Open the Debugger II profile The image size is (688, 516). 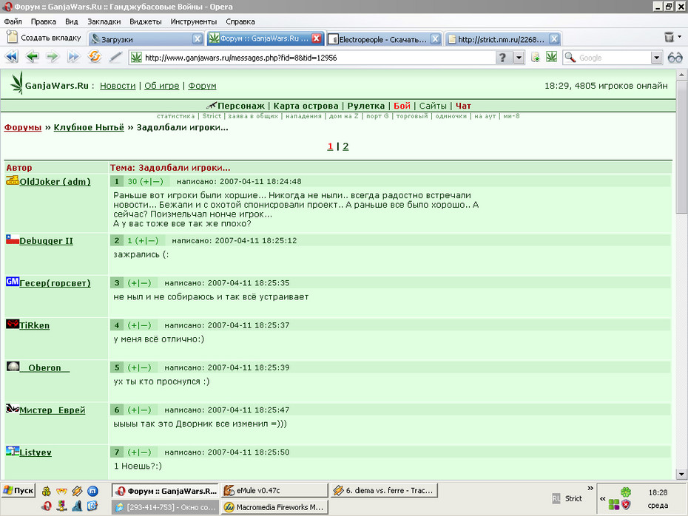(46, 241)
